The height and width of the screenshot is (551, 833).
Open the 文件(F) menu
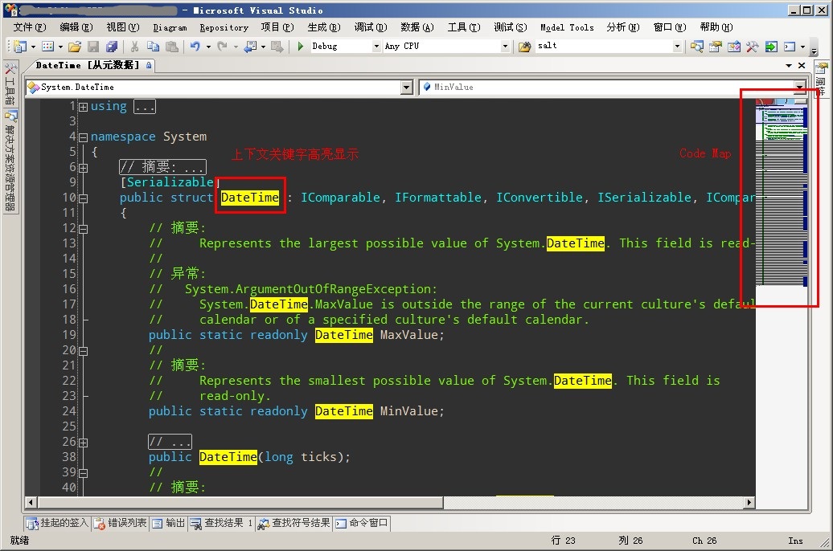coord(29,27)
